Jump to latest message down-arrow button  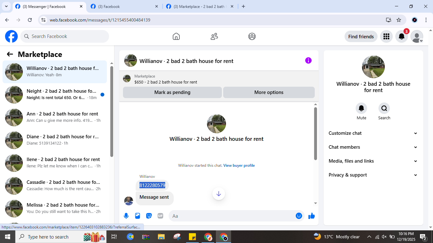(x=219, y=194)
